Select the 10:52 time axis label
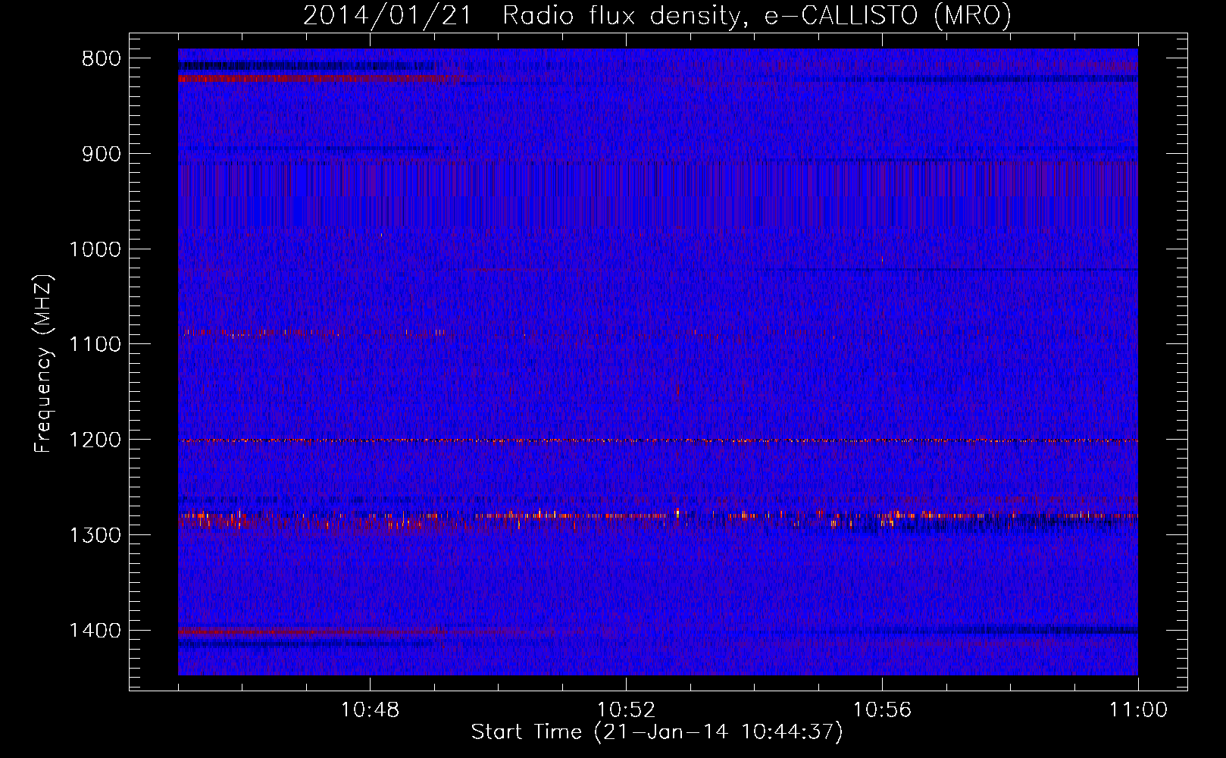Screen dimensions: 1226x758 626,710
